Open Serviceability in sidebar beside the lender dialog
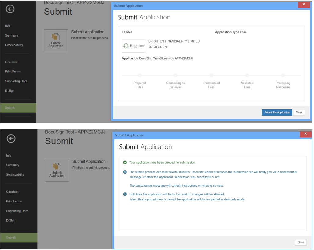Screen dimensions: 314x250 [x=14, y=45]
